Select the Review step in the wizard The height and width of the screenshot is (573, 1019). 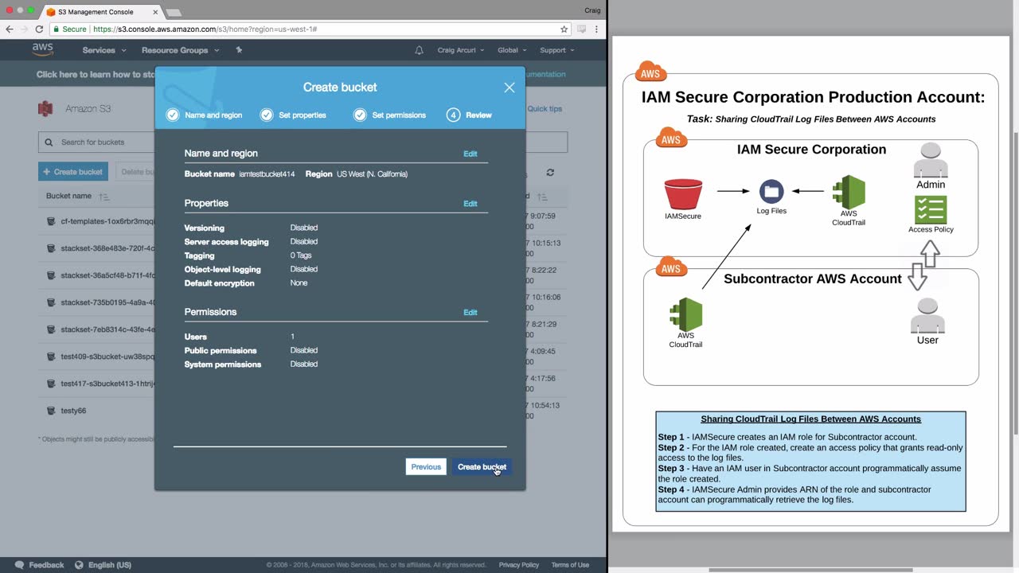tap(469, 115)
